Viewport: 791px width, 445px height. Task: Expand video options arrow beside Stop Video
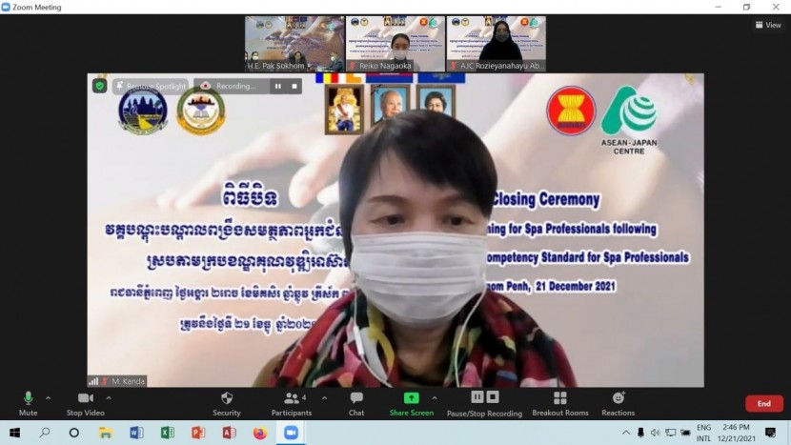109,397
